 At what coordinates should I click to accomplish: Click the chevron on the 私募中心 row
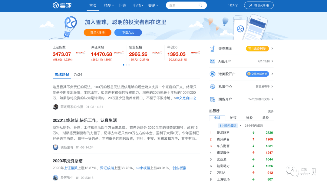272,86
